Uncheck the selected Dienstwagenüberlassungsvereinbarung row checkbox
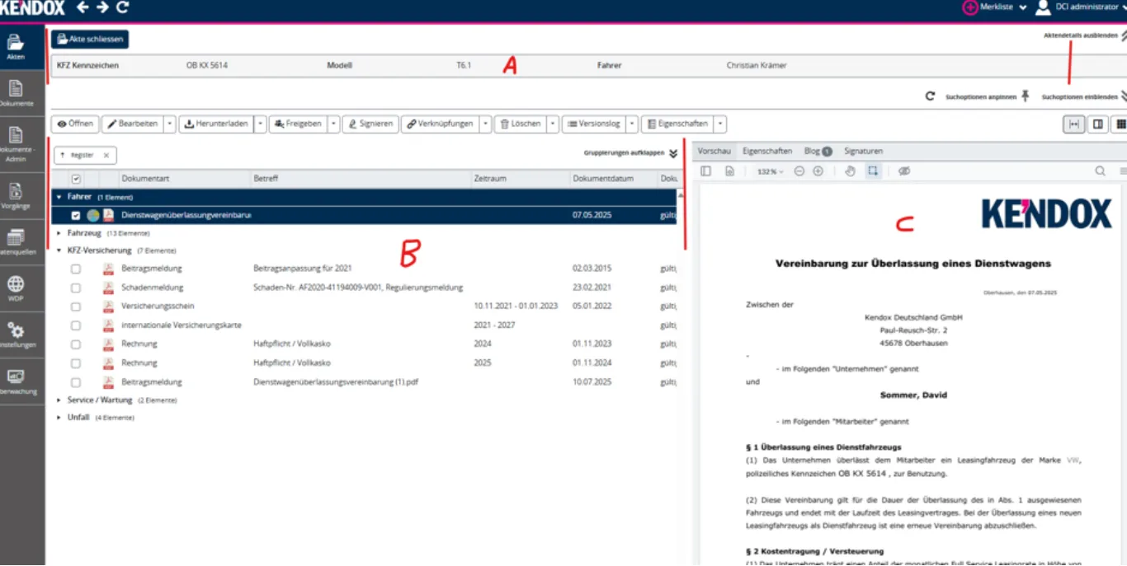The image size is (1127, 566). 76,215
